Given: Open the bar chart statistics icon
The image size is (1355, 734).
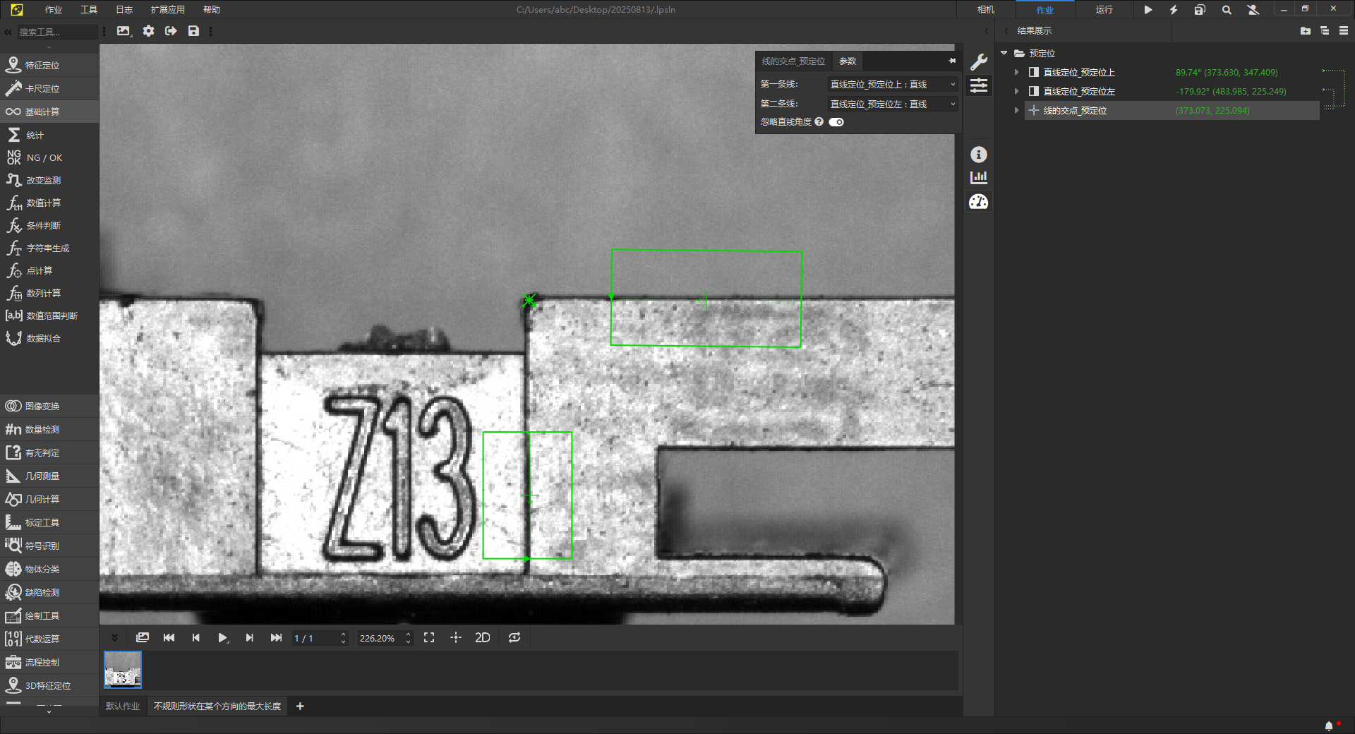Looking at the screenshot, I should 979,178.
